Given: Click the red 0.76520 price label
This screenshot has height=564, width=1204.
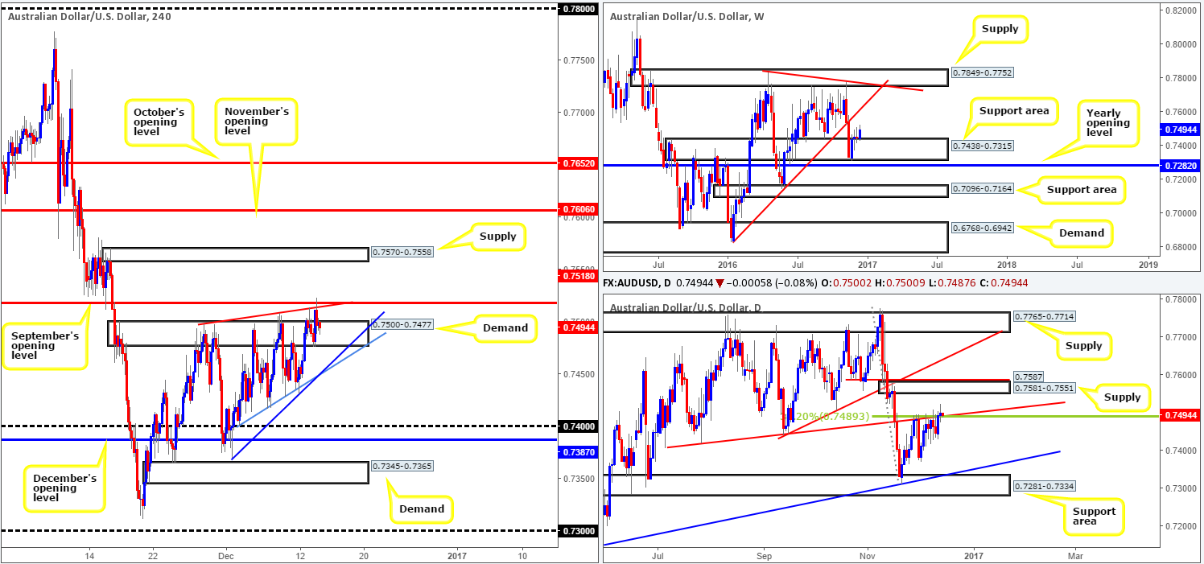Looking at the screenshot, I should pos(577,163).
